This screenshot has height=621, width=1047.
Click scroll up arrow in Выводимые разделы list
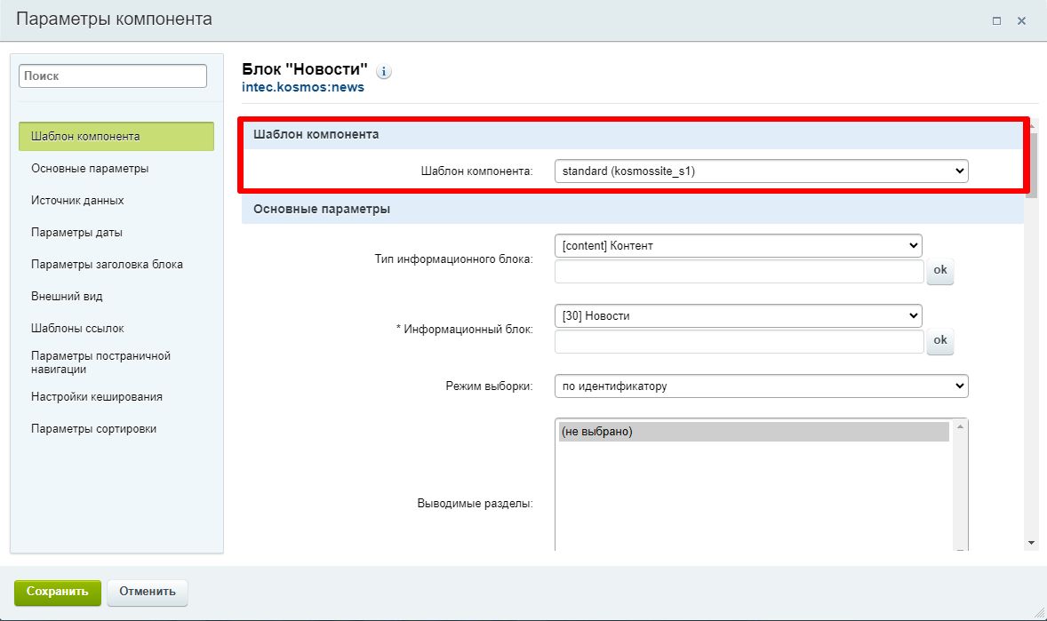(x=960, y=426)
